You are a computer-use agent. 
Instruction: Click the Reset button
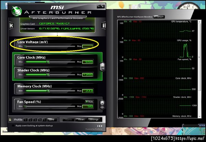[x=81, y=120]
